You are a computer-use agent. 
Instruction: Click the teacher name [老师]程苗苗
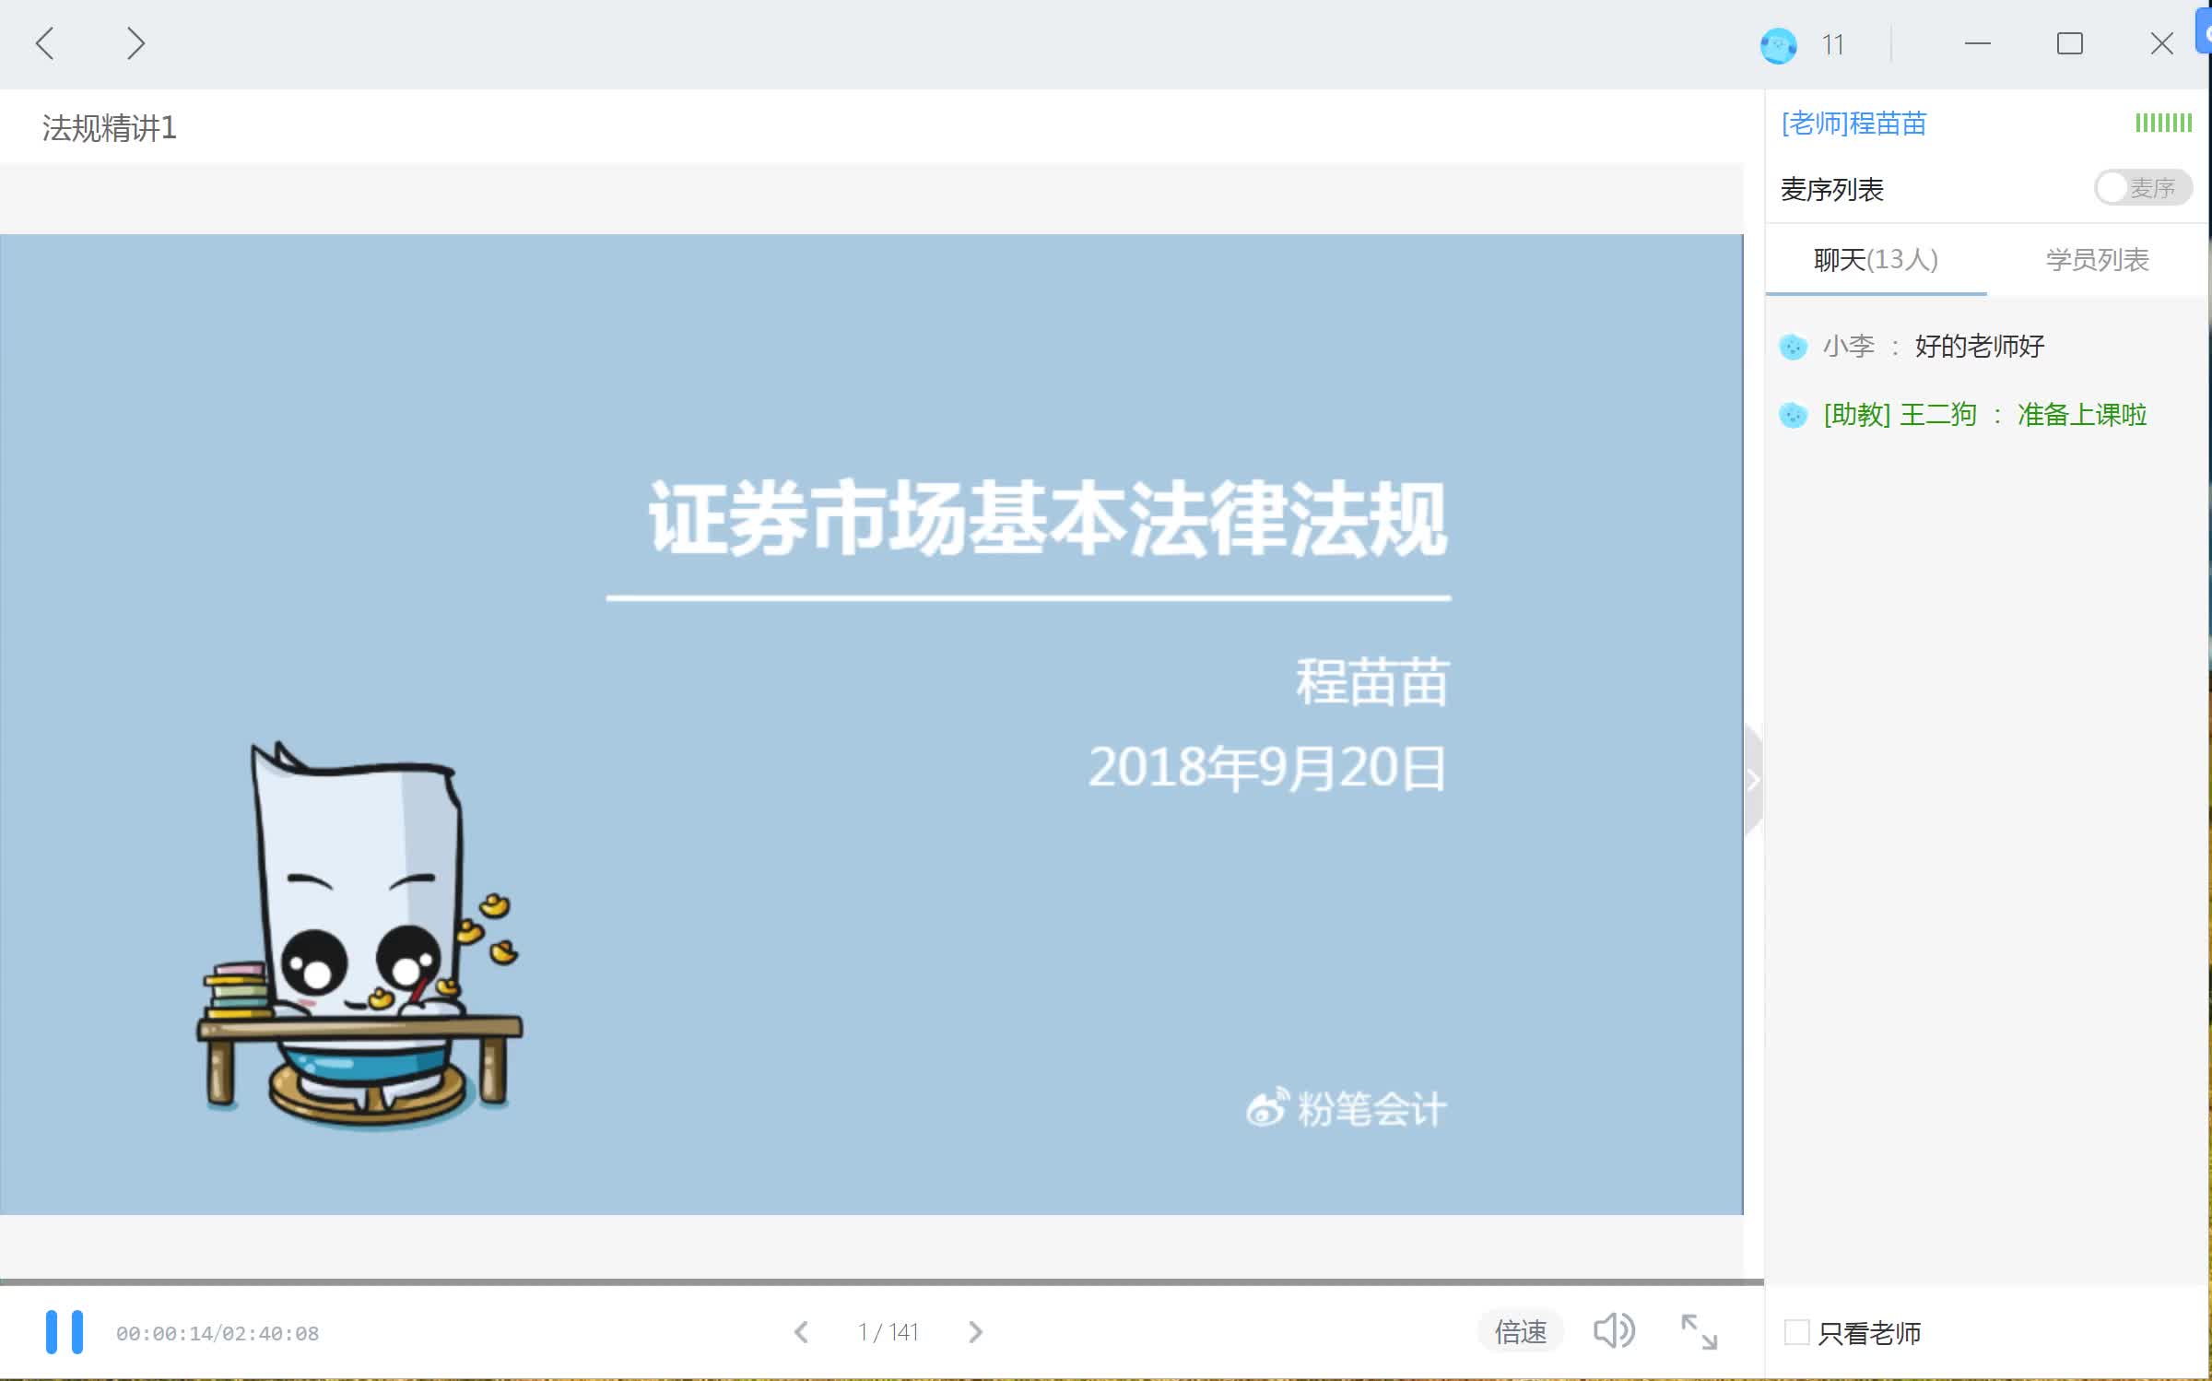point(1853,124)
